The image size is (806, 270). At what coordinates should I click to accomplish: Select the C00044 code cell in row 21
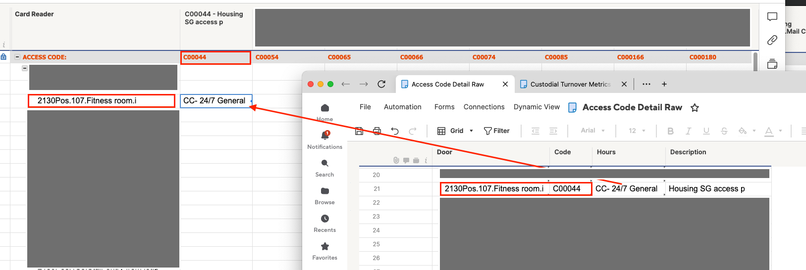[x=570, y=189]
